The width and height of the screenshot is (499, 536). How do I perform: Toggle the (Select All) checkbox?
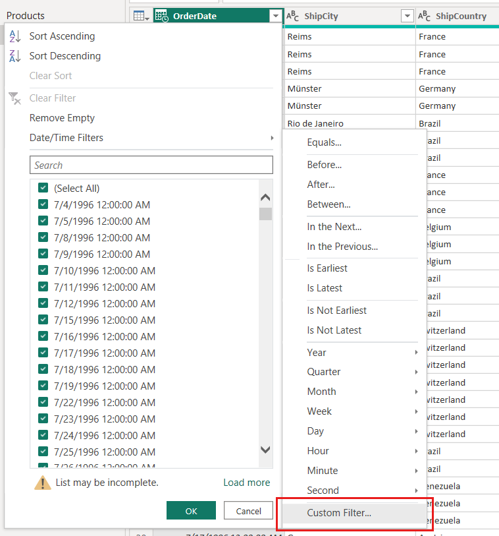tap(43, 188)
